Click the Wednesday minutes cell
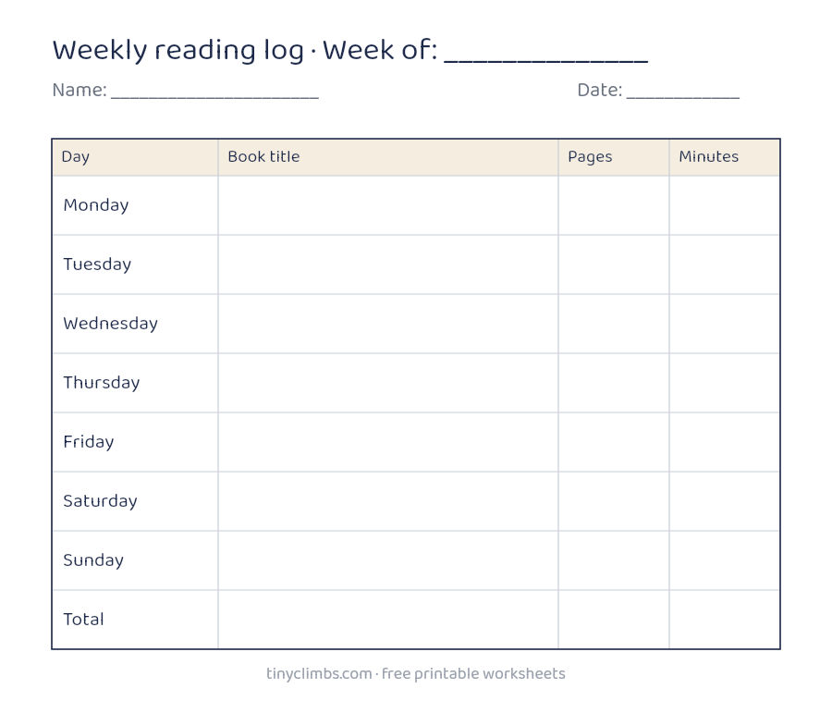The width and height of the screenshot is (832, 701). pyautogui.click(x=724, y=324)
